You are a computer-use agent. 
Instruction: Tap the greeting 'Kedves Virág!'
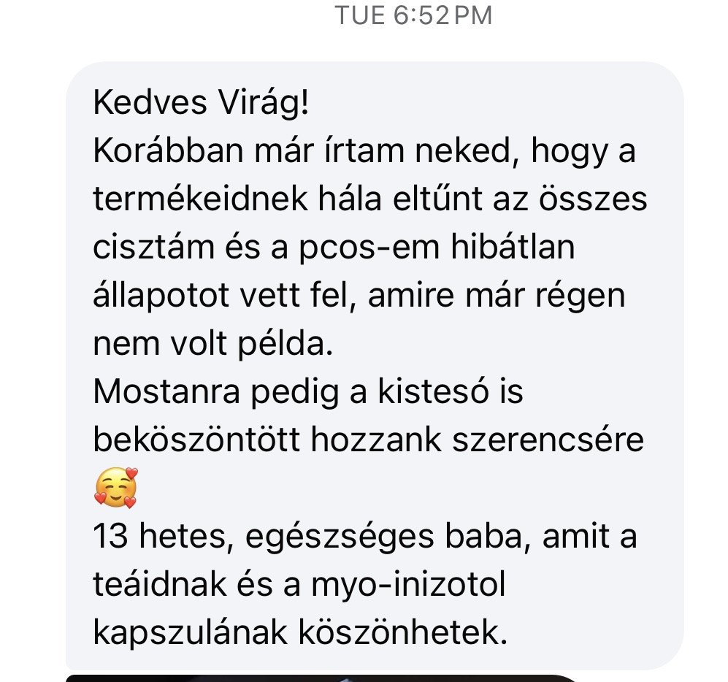point(201,103)
